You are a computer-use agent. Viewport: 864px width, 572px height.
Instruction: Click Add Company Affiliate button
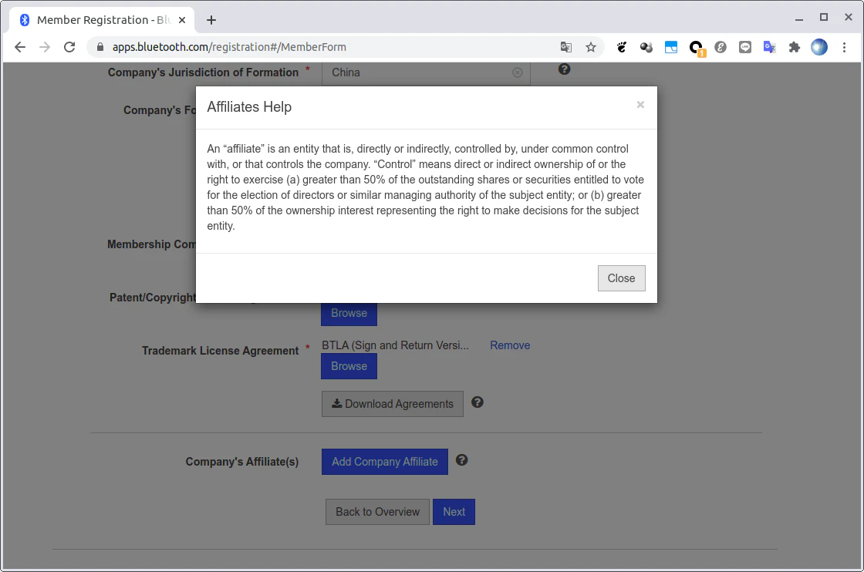click(x=385, y=462)
